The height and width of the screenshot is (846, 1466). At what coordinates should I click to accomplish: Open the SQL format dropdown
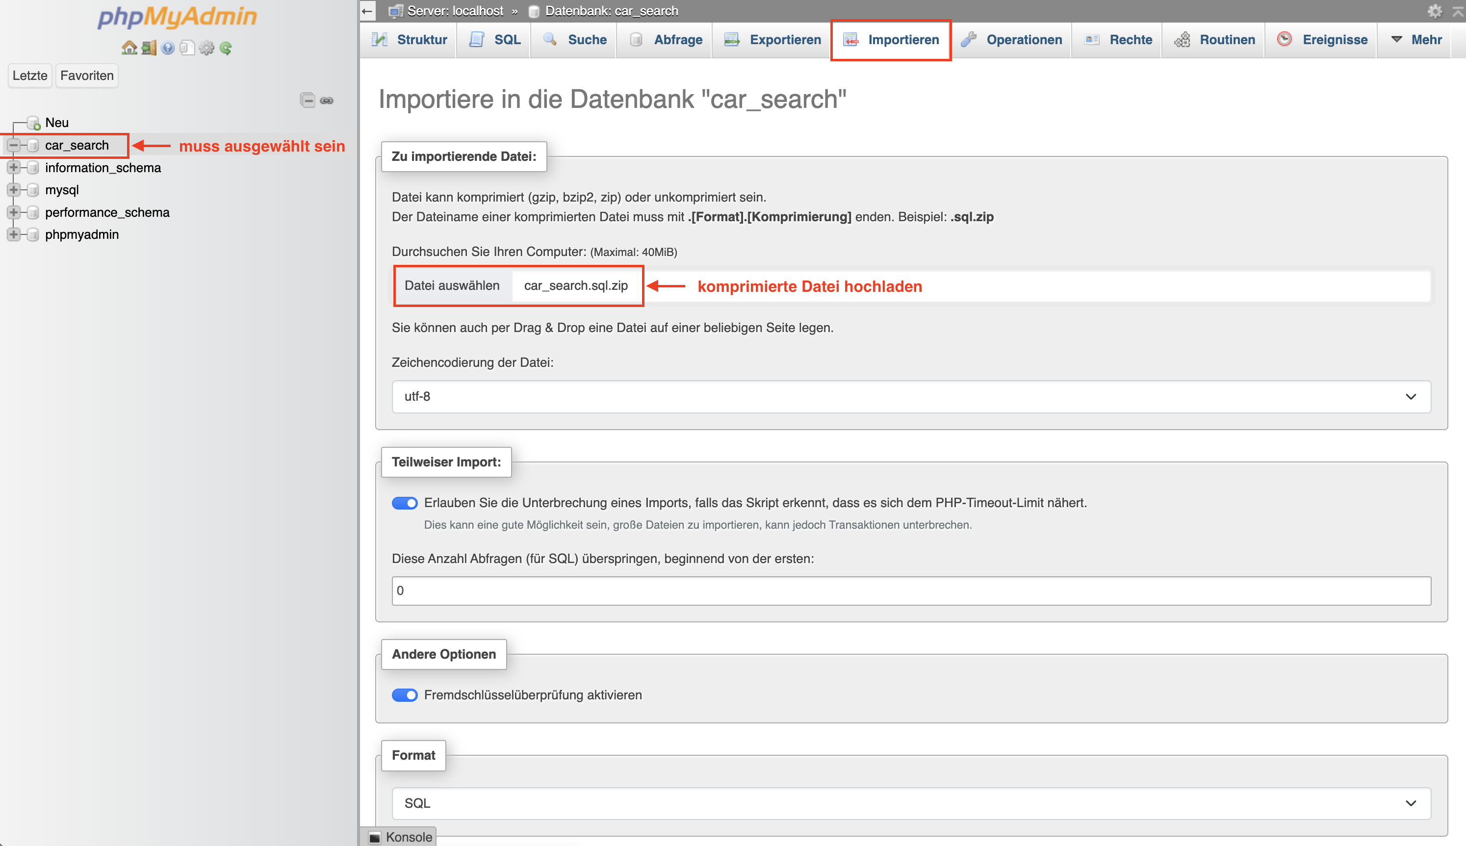pos(910,803)
